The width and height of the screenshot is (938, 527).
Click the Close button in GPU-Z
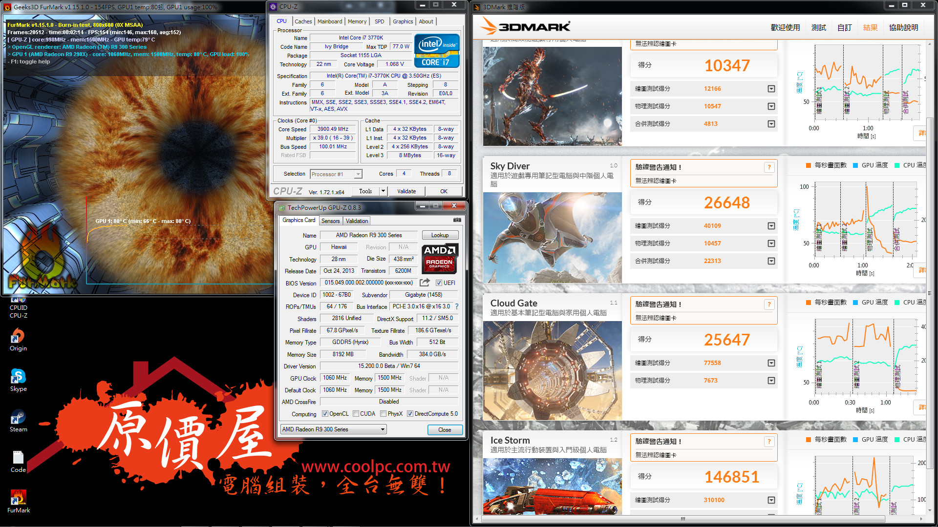click(x=445, y=430)
